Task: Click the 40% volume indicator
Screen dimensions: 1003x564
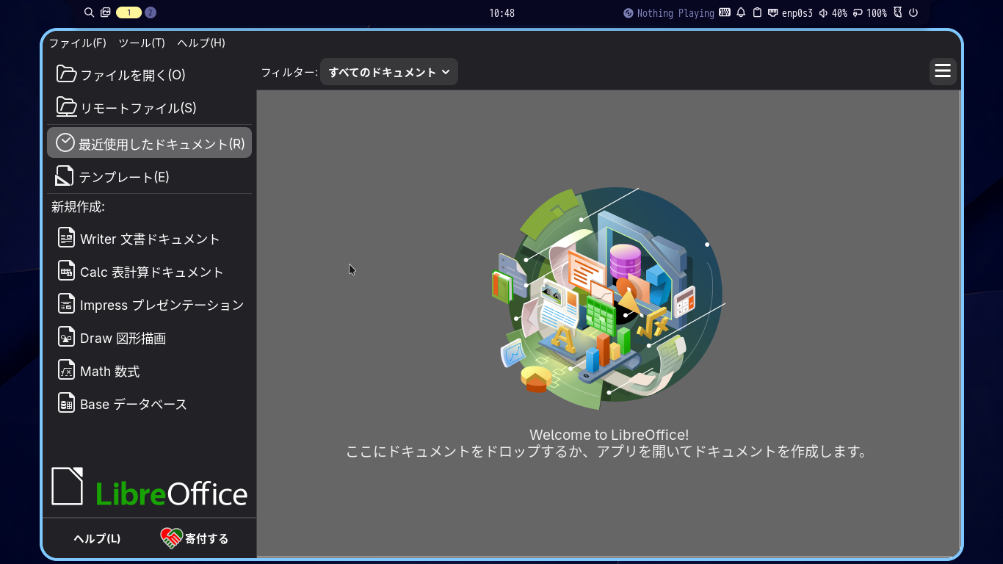Action: point(833,12)
